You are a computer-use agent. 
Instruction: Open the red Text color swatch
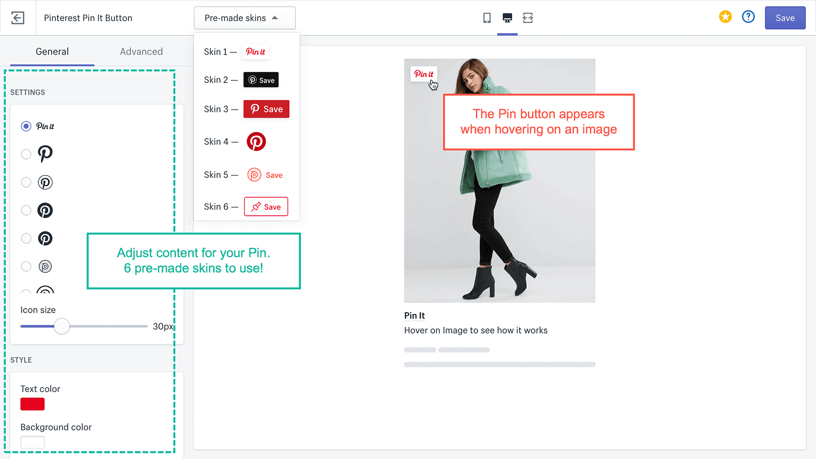pos(32,404)
